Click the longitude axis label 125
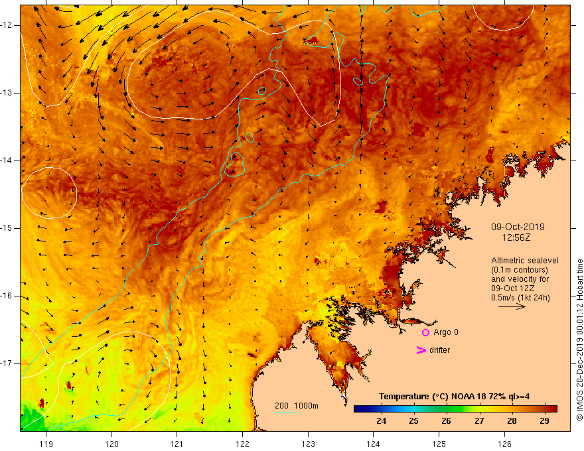584x451 pixels. (x=439, y=444)
